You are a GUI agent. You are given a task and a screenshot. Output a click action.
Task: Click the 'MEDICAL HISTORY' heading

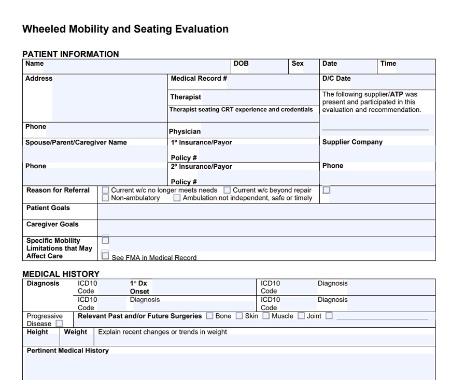click(x=61, y=274)
